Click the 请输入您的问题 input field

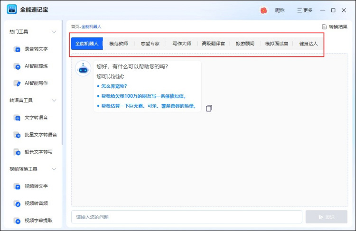click(187, 217)
